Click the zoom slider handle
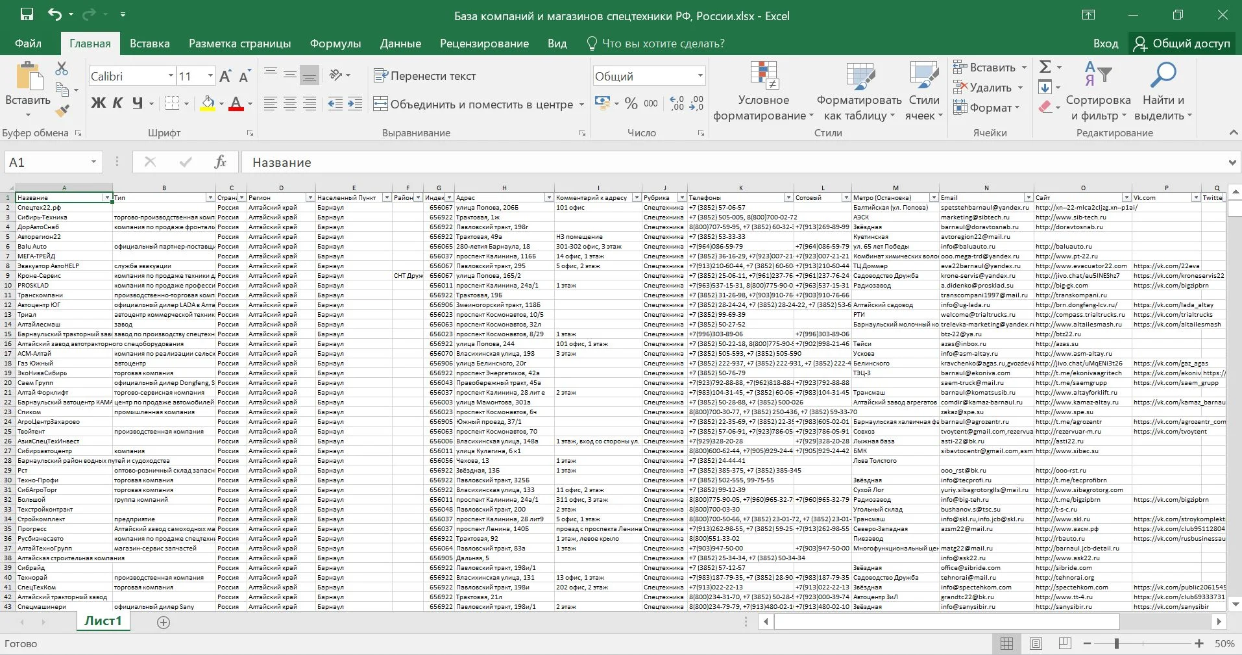Image resolution: width=1242 pixels, height=655 pixels. (x=1117, y=643)
